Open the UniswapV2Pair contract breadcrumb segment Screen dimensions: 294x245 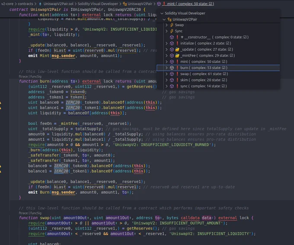pos(140,4)
